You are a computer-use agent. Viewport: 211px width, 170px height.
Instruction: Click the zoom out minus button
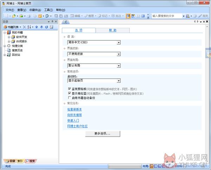point(185,166)
